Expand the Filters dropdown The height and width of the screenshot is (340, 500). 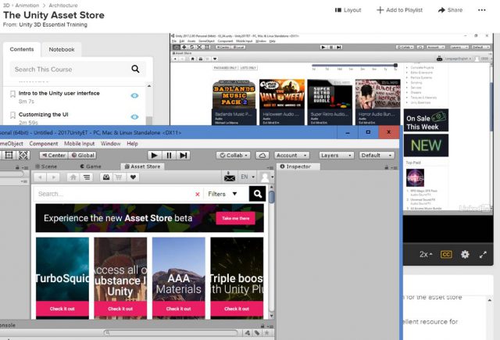tap(222, 194)
